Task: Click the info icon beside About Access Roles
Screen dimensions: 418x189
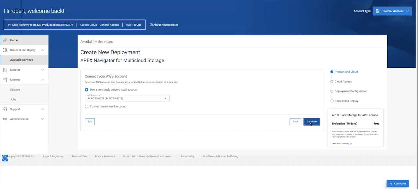Action: coord(151,25)
